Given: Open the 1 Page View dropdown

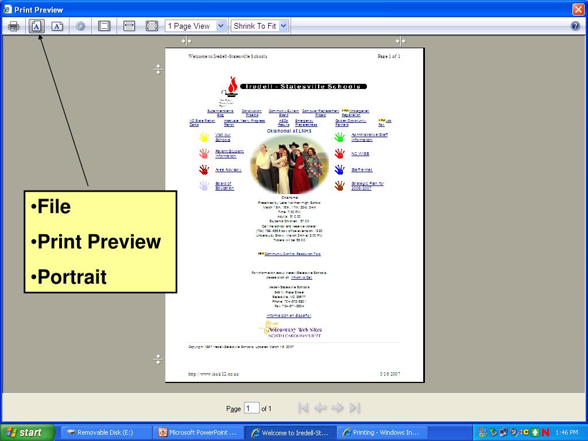Looking at the screenshot, I should click(195, 26).
